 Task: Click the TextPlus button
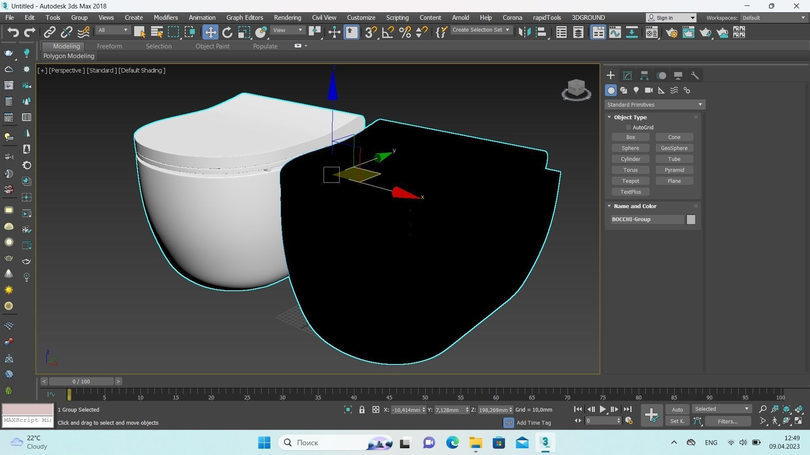[x=630, y=192]
